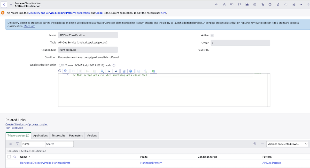Open the activity comment bubble icon in header
Image resolution: width=310 pixels, height=168 pixels.
[232, 4]
